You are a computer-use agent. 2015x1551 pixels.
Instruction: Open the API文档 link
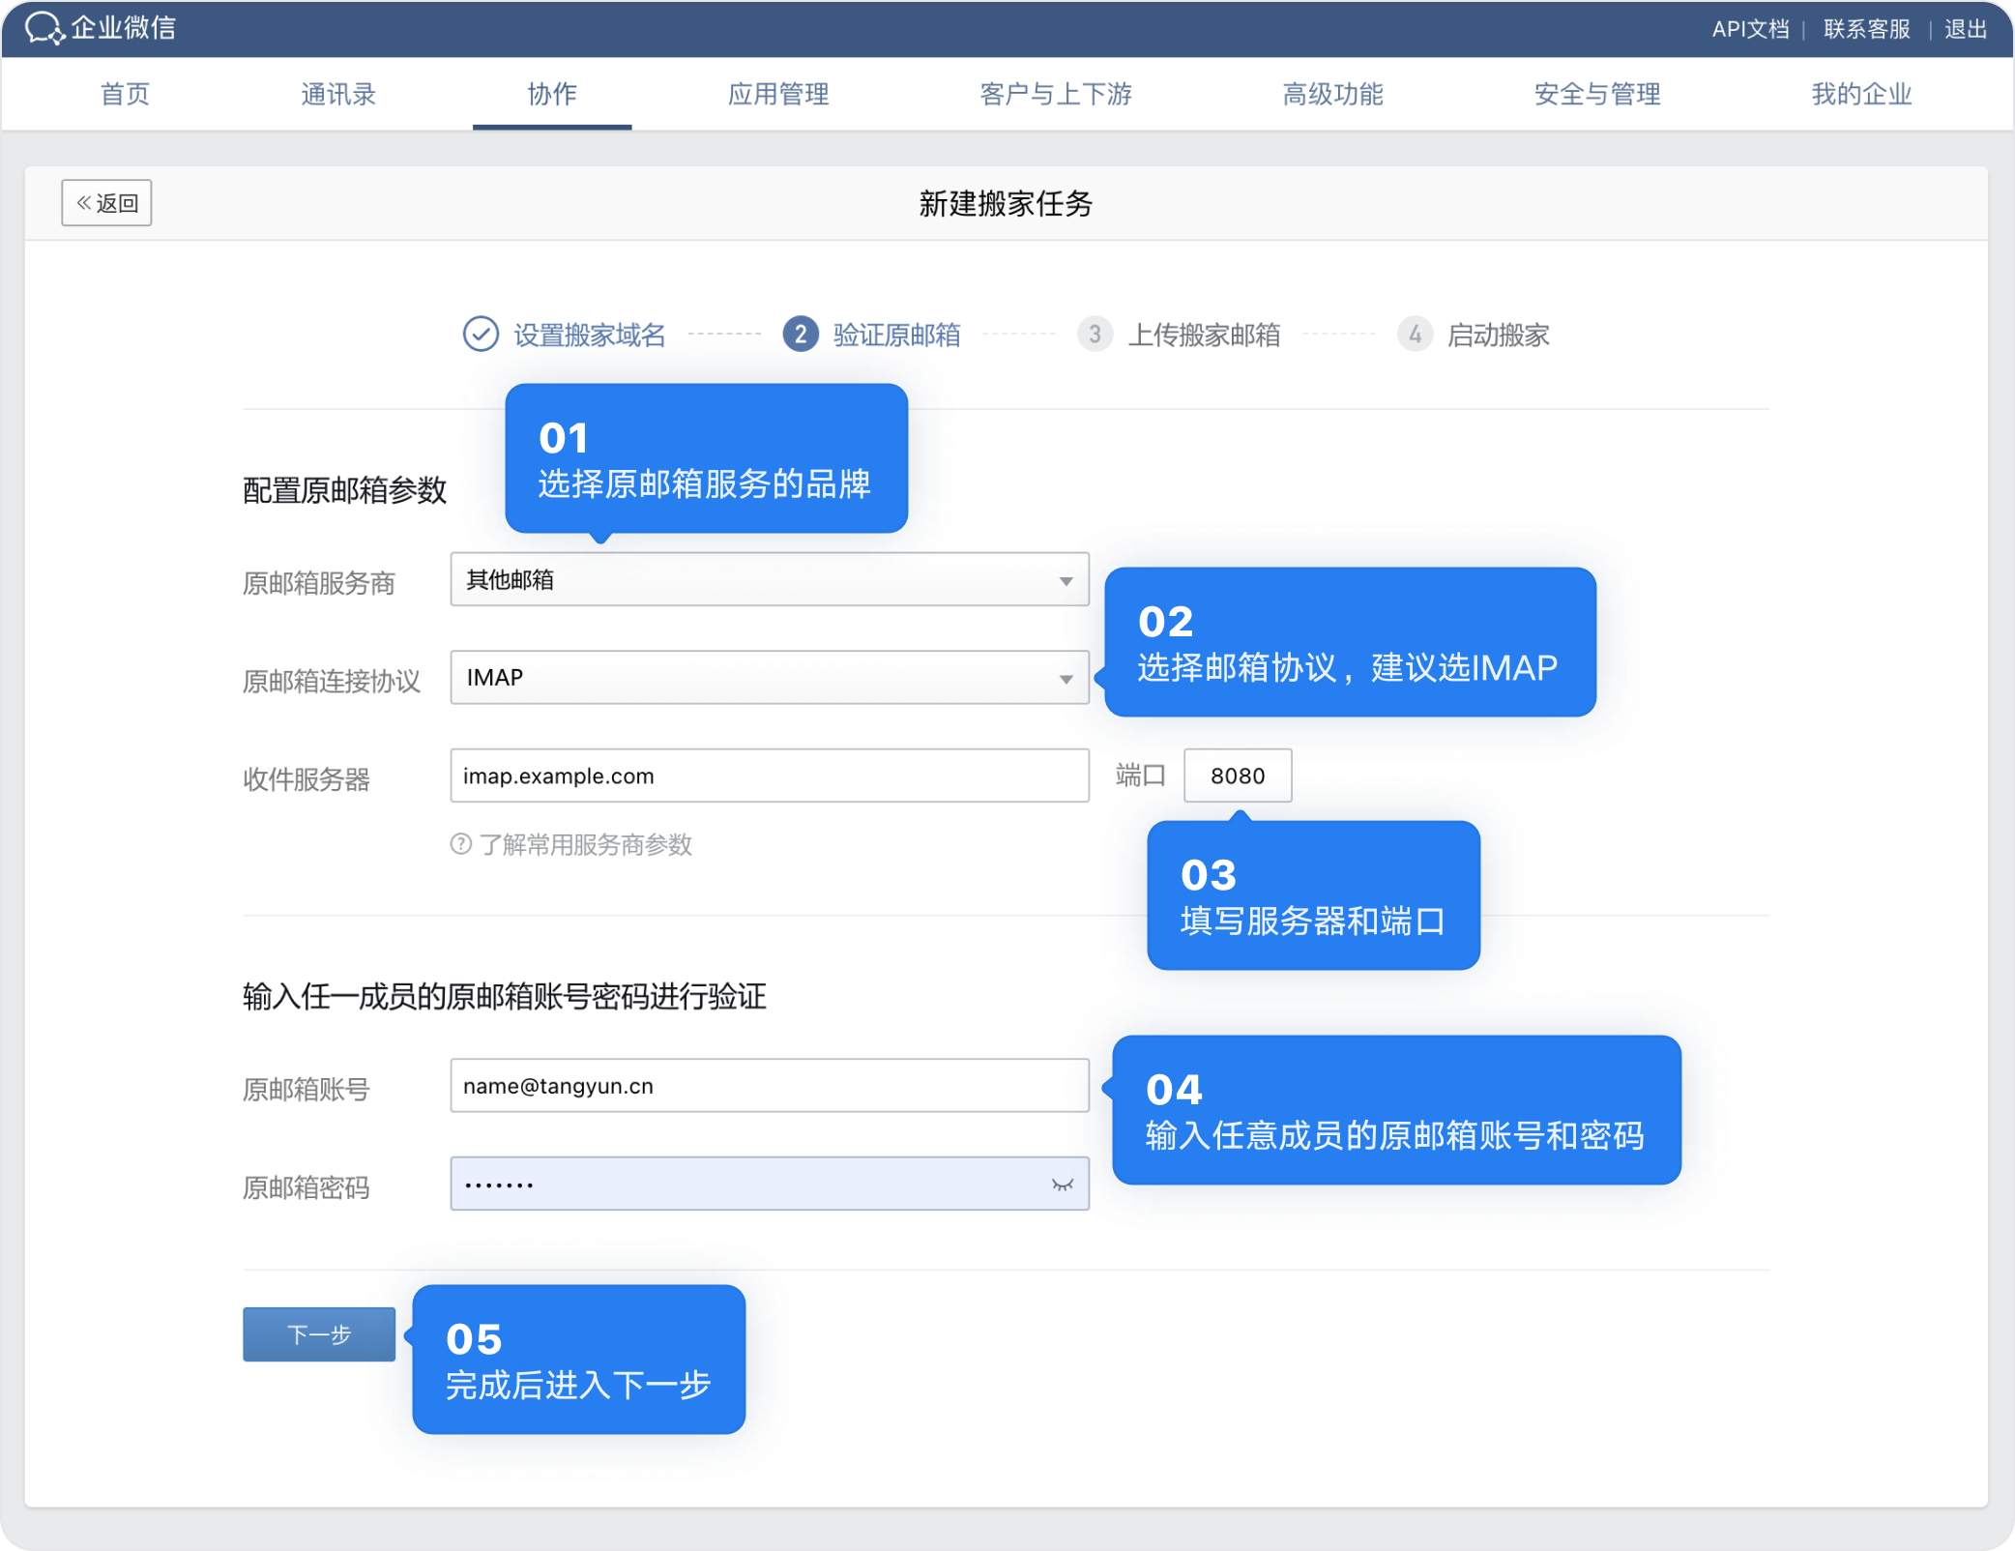click(x=1749, y=29)
